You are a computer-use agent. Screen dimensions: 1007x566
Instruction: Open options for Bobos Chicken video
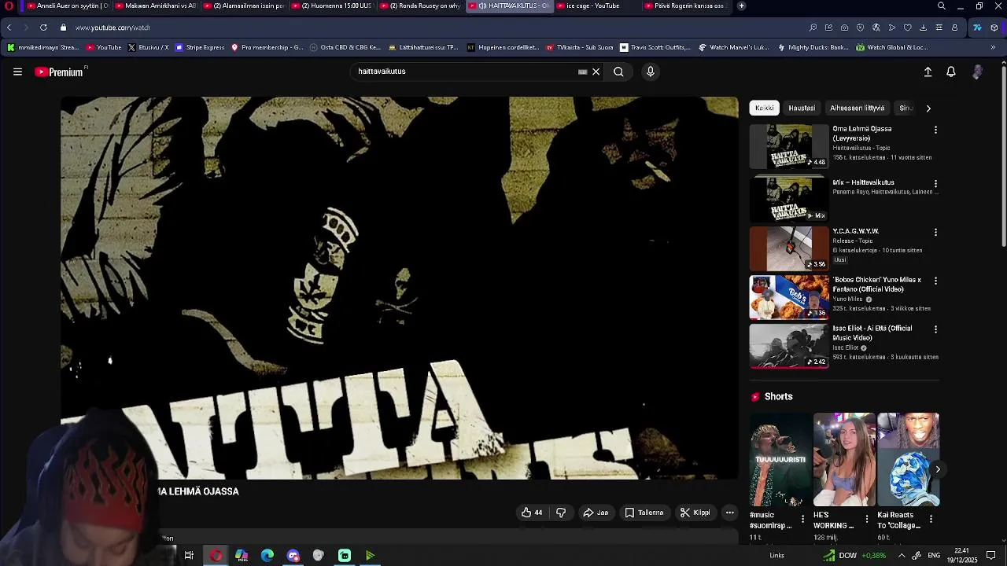935,281
